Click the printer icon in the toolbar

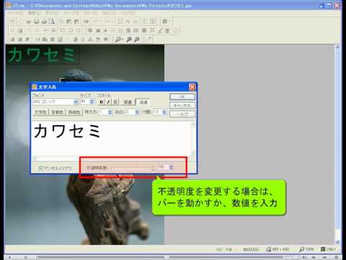pyautogui.click(x=44, y=22)
